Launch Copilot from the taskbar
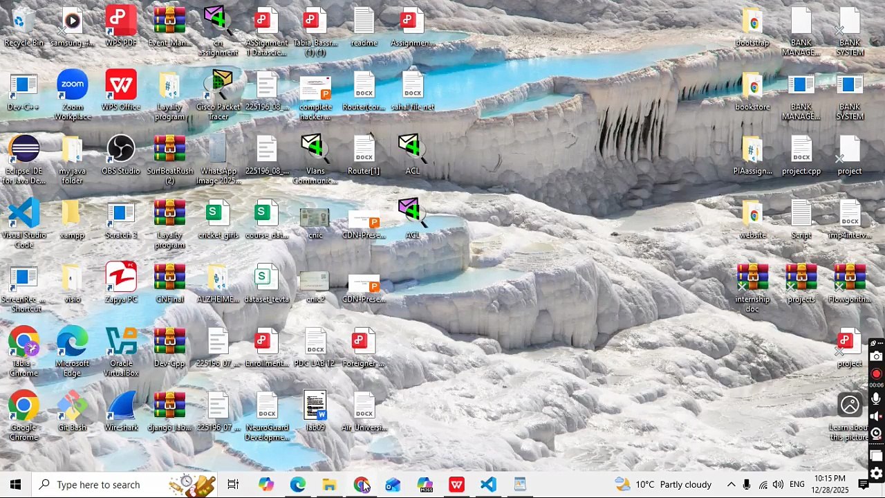 265,485
